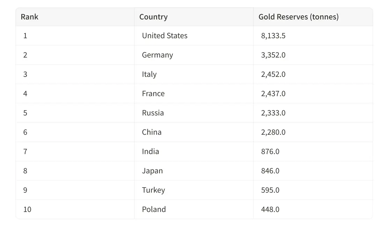Click the France table cell
The width and height of the screenshot is (384, 230).
153,94
